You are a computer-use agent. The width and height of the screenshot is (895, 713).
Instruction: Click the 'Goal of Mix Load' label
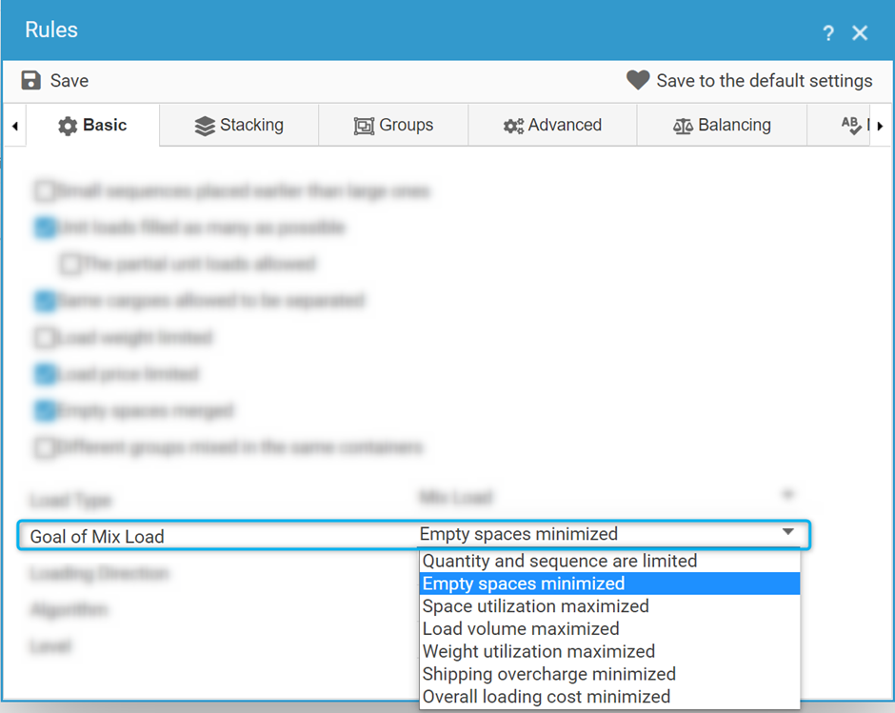coord(97,537)
